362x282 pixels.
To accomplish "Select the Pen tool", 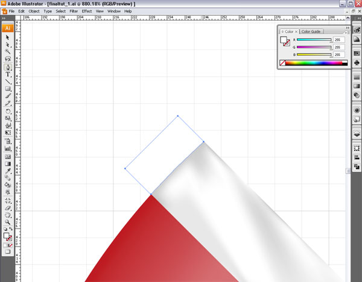I will pos(8,67).
